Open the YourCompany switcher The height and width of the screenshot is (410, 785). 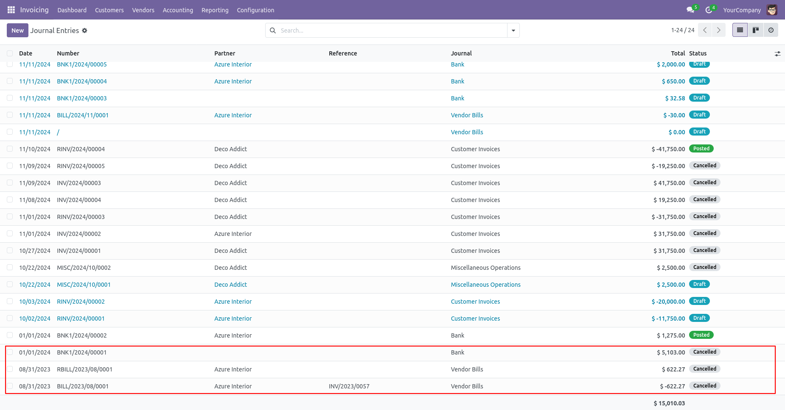pyautogui.click(x=742, y=10)
